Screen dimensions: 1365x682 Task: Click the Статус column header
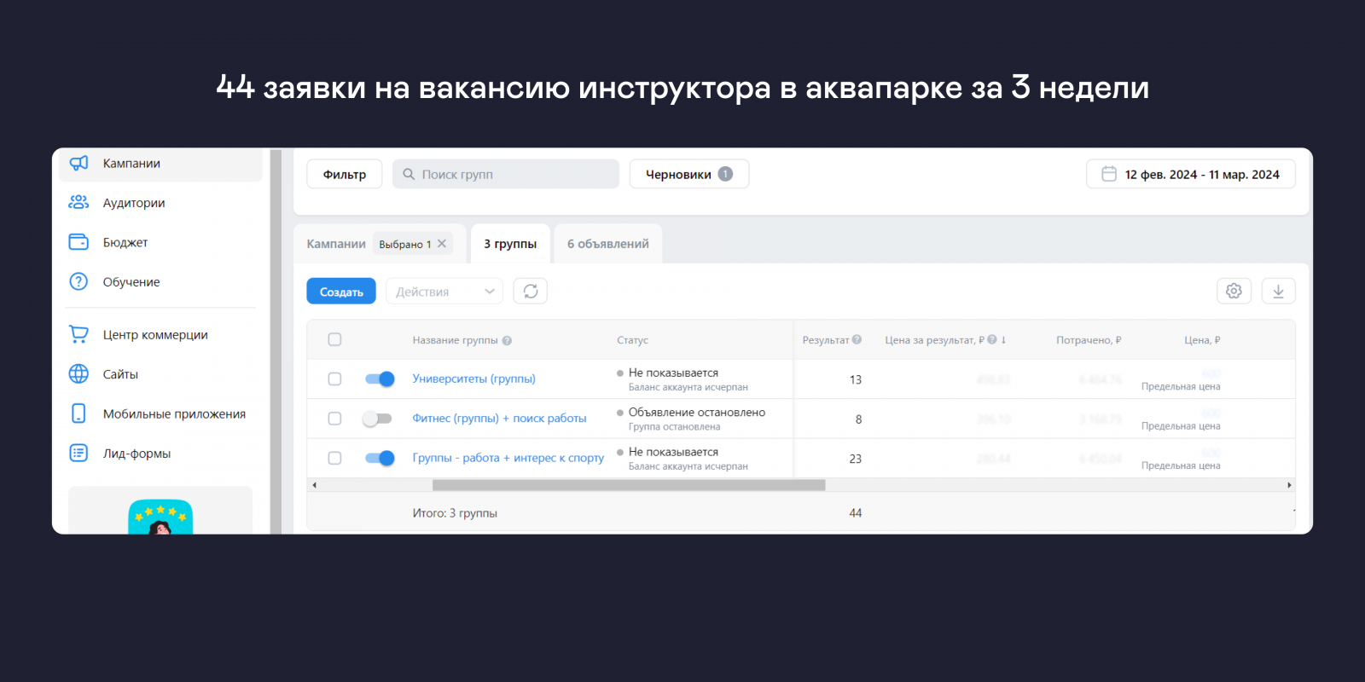coord(632,340)
